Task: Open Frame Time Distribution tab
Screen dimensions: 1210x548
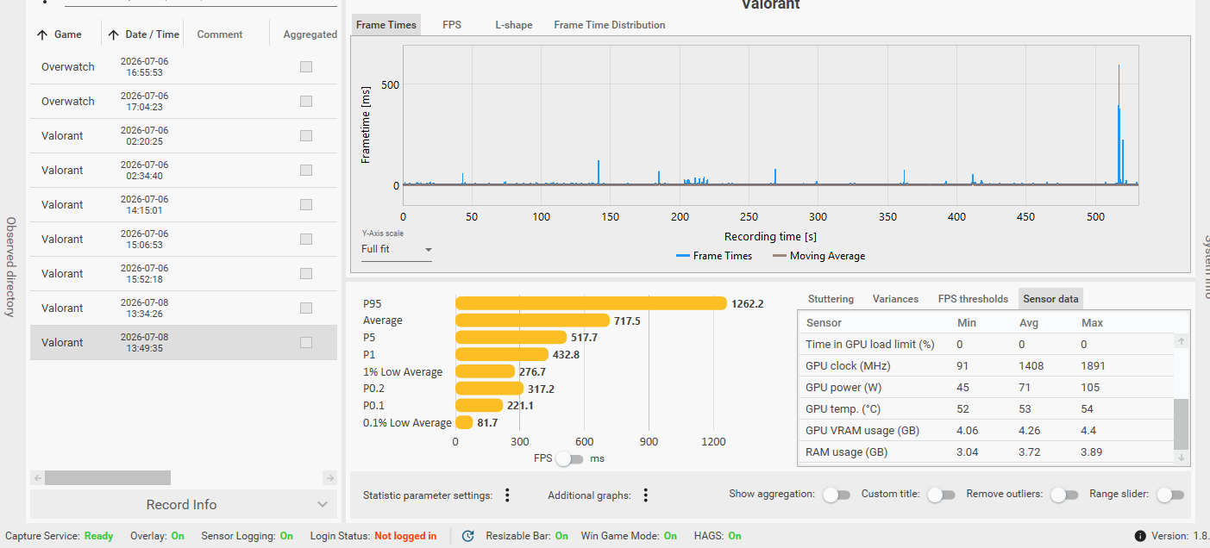Action: coord(610,25)
